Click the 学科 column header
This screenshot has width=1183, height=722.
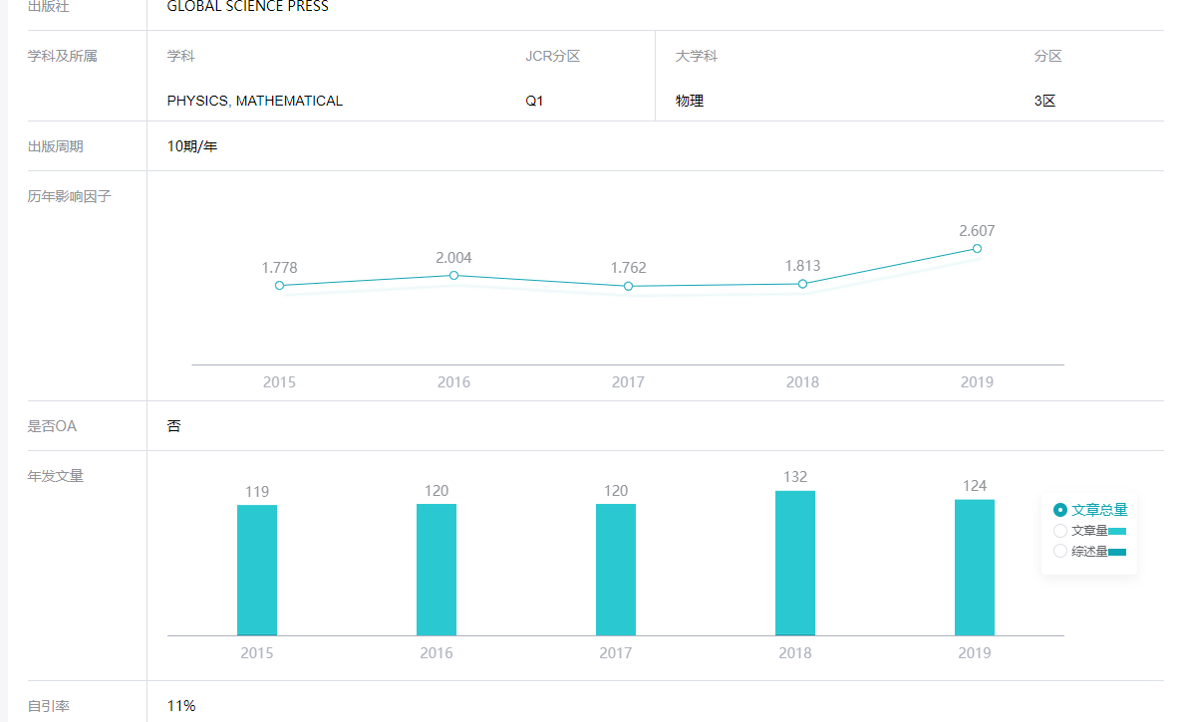click(x=181, y=56)
